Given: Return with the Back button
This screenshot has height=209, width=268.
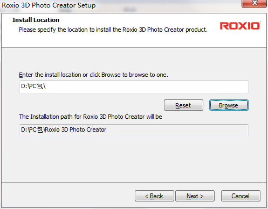Looking at the screenshot, I should coord(154,196).
